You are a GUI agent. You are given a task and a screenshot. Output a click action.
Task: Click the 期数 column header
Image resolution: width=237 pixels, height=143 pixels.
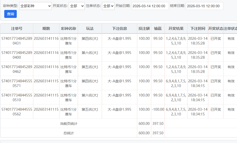click(46, 29)
